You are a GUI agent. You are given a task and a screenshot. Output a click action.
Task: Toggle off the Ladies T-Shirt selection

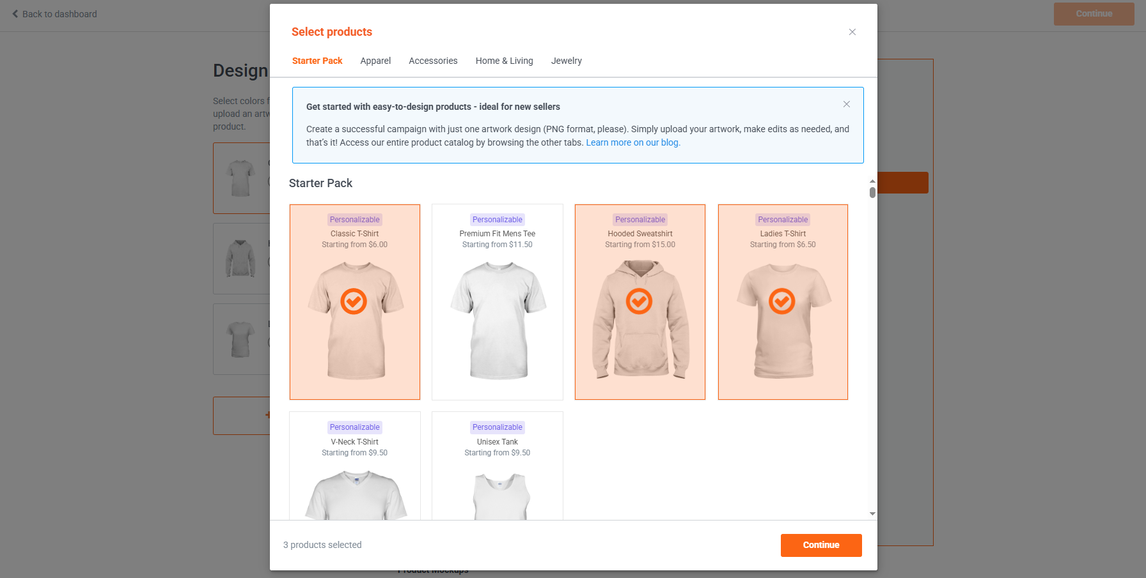pyautogui.click(x=781, y=301)
